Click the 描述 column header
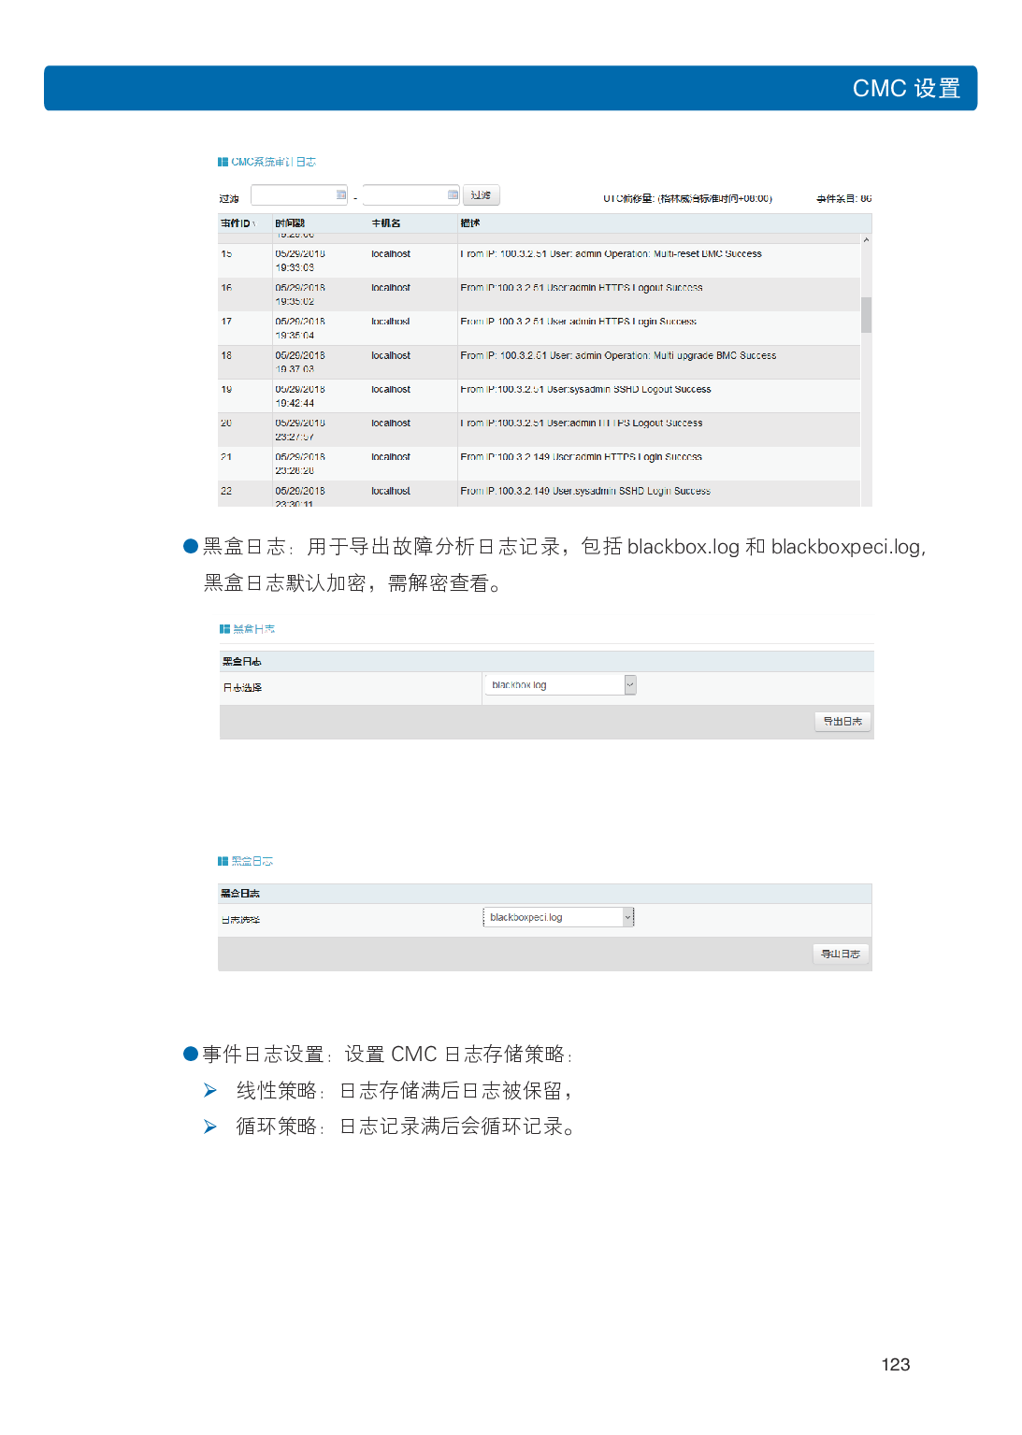1022x1435 pixels. [470, 223]
